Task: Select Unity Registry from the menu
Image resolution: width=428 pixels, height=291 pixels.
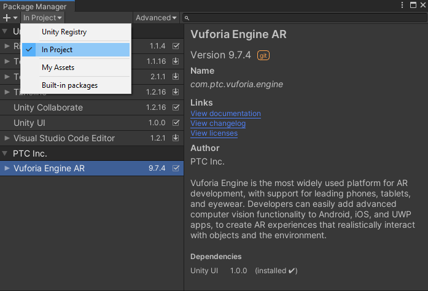Action: coord(64,32)
